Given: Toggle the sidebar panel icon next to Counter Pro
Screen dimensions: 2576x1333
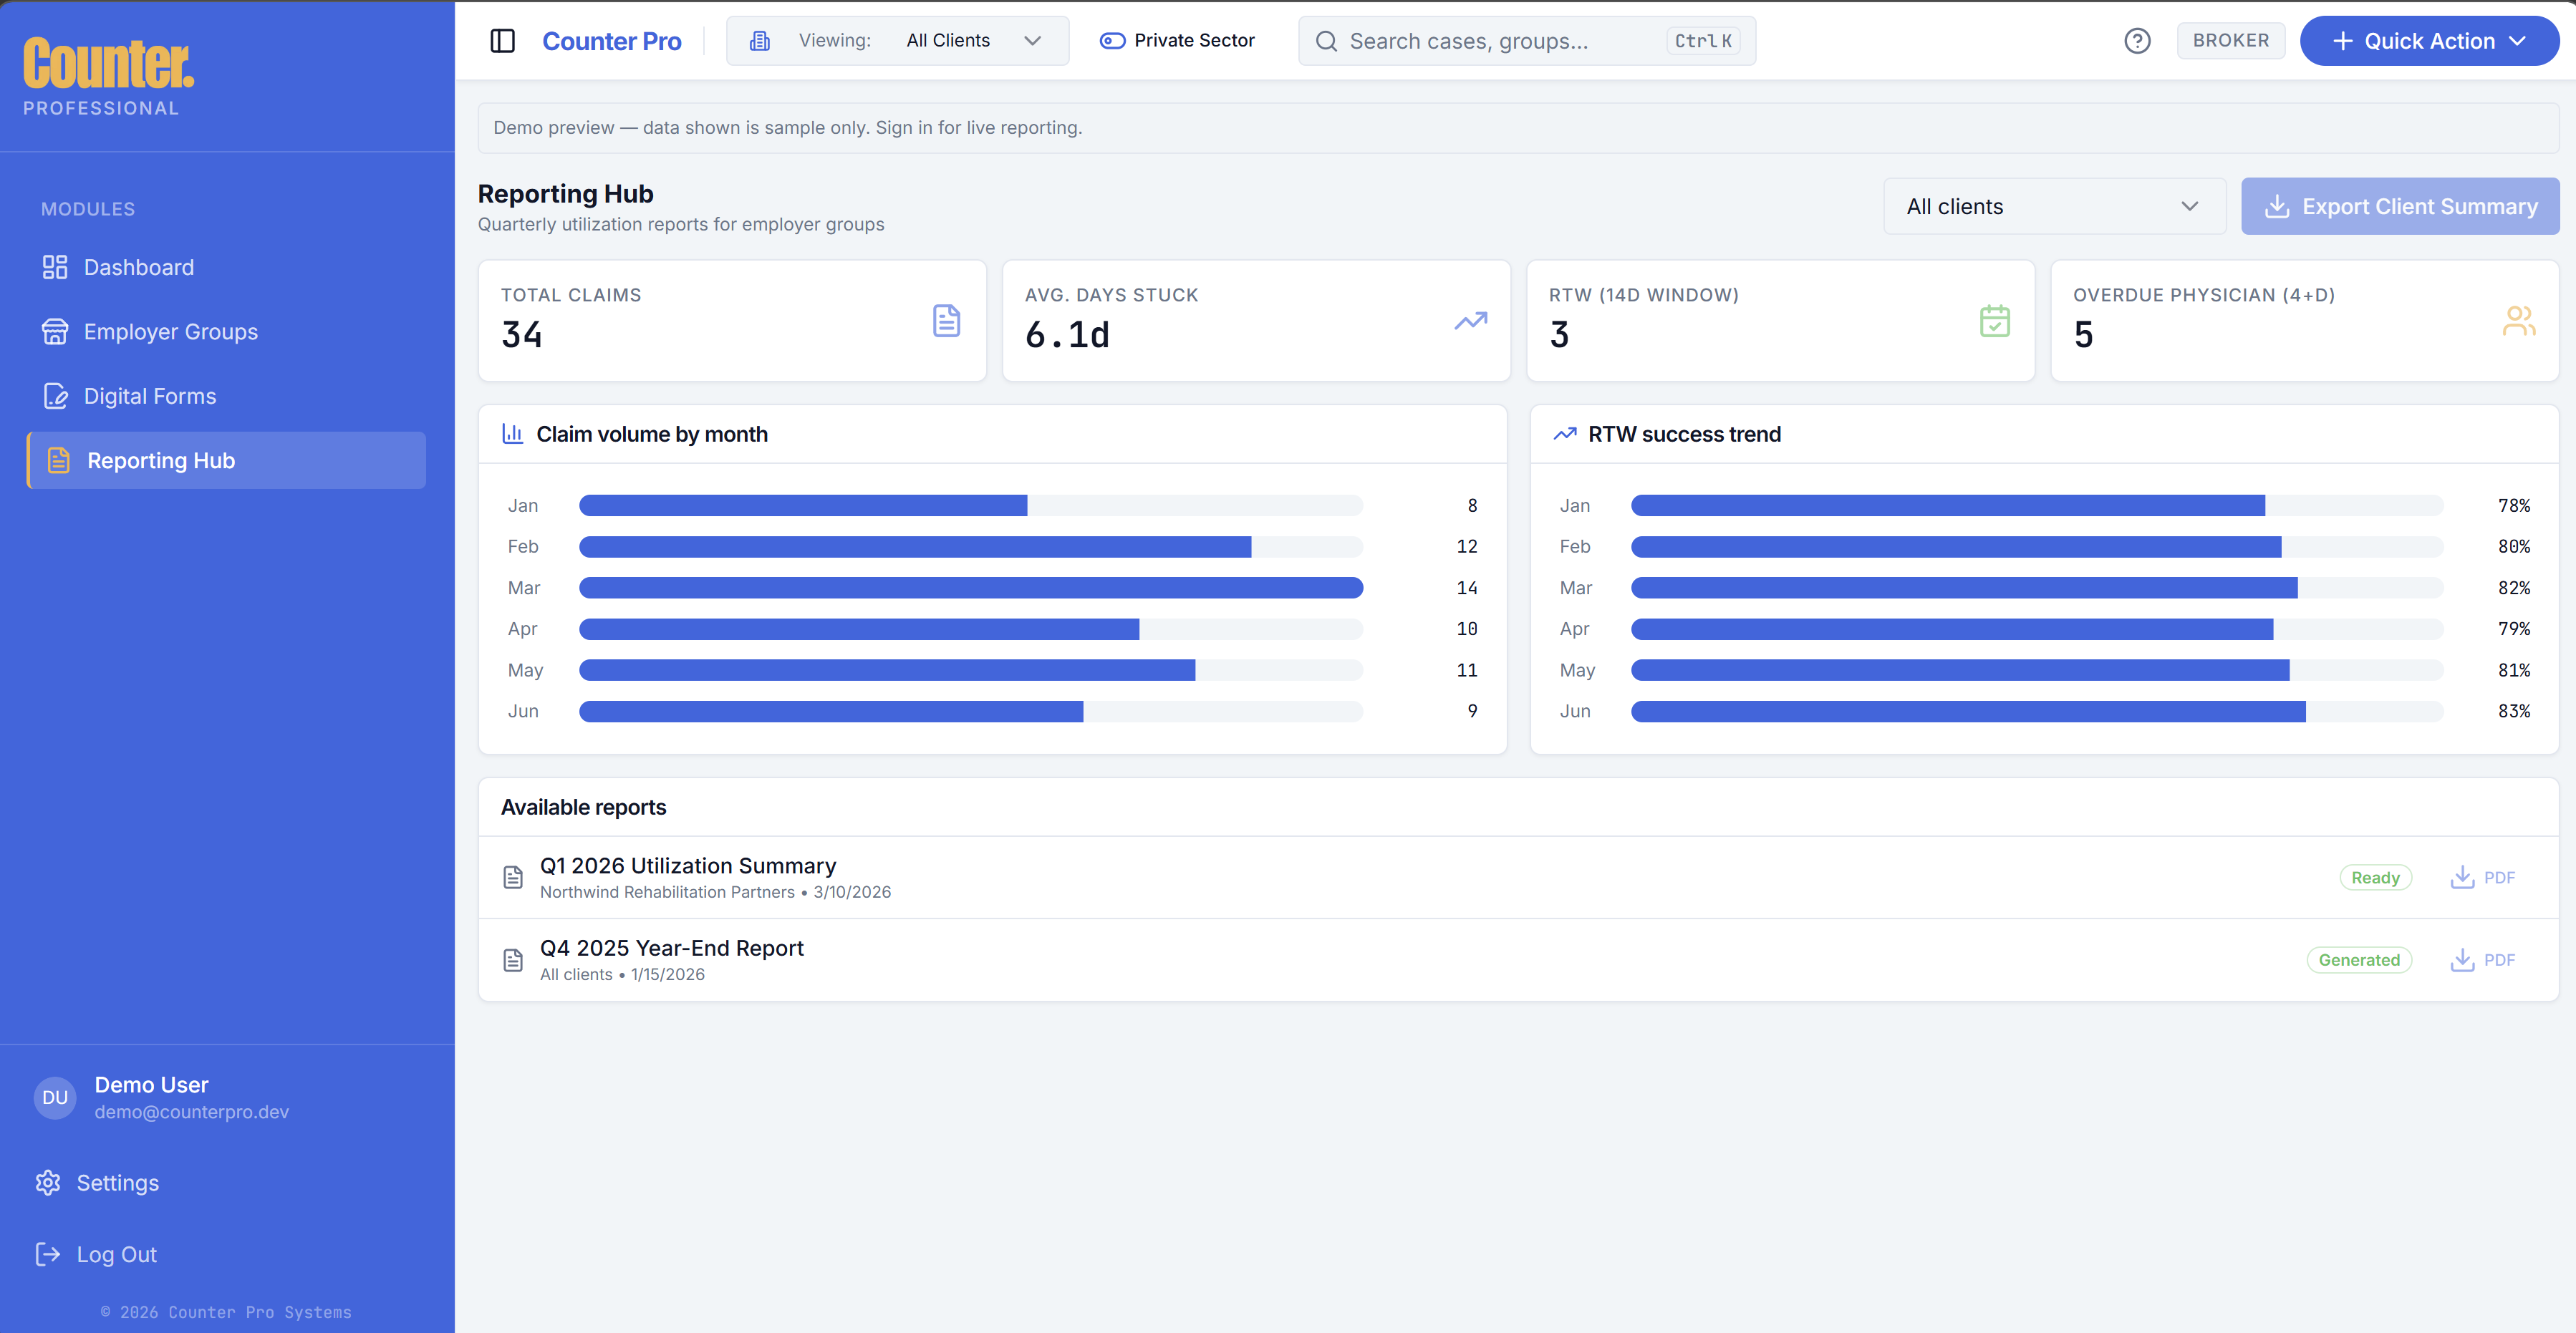Looking at the screenshot, I should (503, 40).
